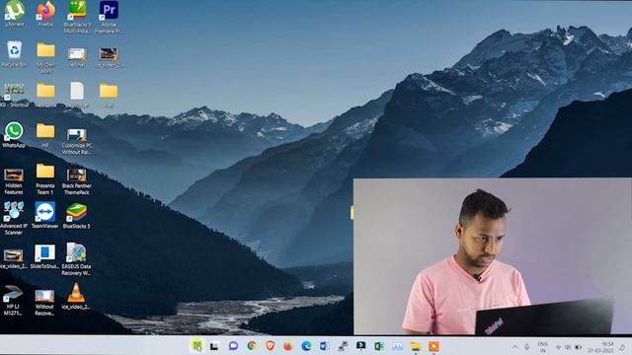The height and width of the screenshot is (355, 632).
Task: Open the uTorrent desktop shortcut
Action: tap(15, 13)
